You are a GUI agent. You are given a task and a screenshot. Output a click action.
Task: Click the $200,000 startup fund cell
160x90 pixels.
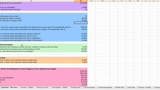(81, 73)
